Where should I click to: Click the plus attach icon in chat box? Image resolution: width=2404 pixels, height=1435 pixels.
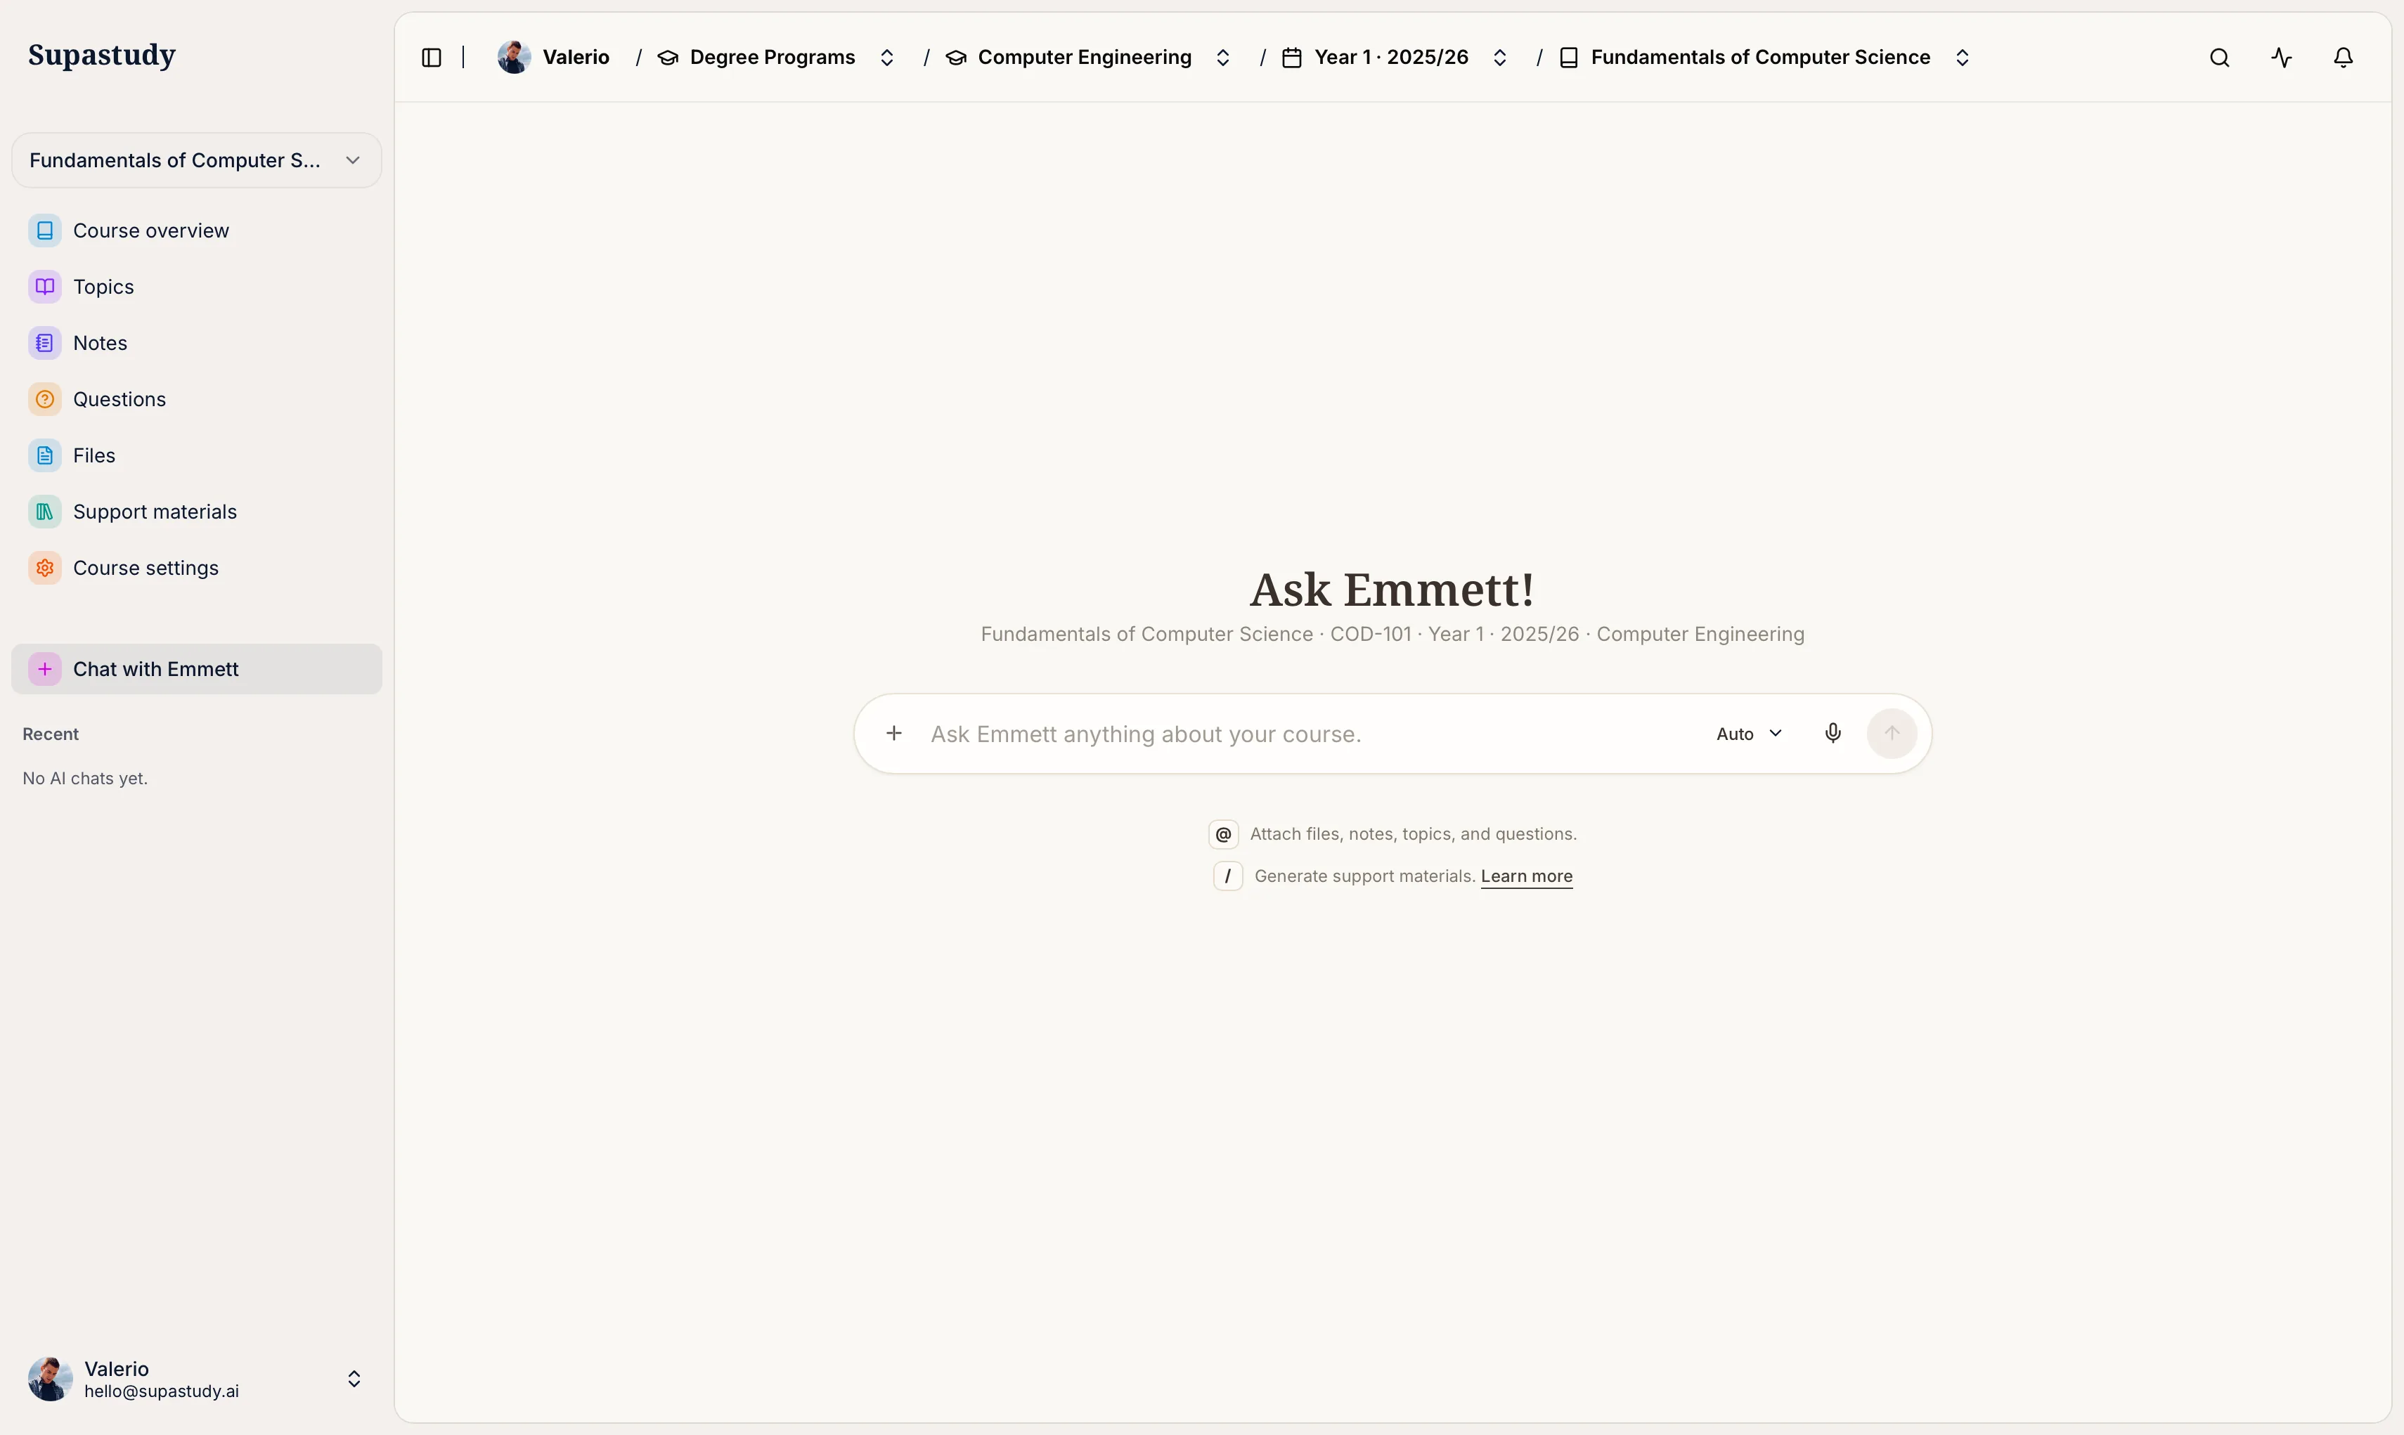click(893, 733)
